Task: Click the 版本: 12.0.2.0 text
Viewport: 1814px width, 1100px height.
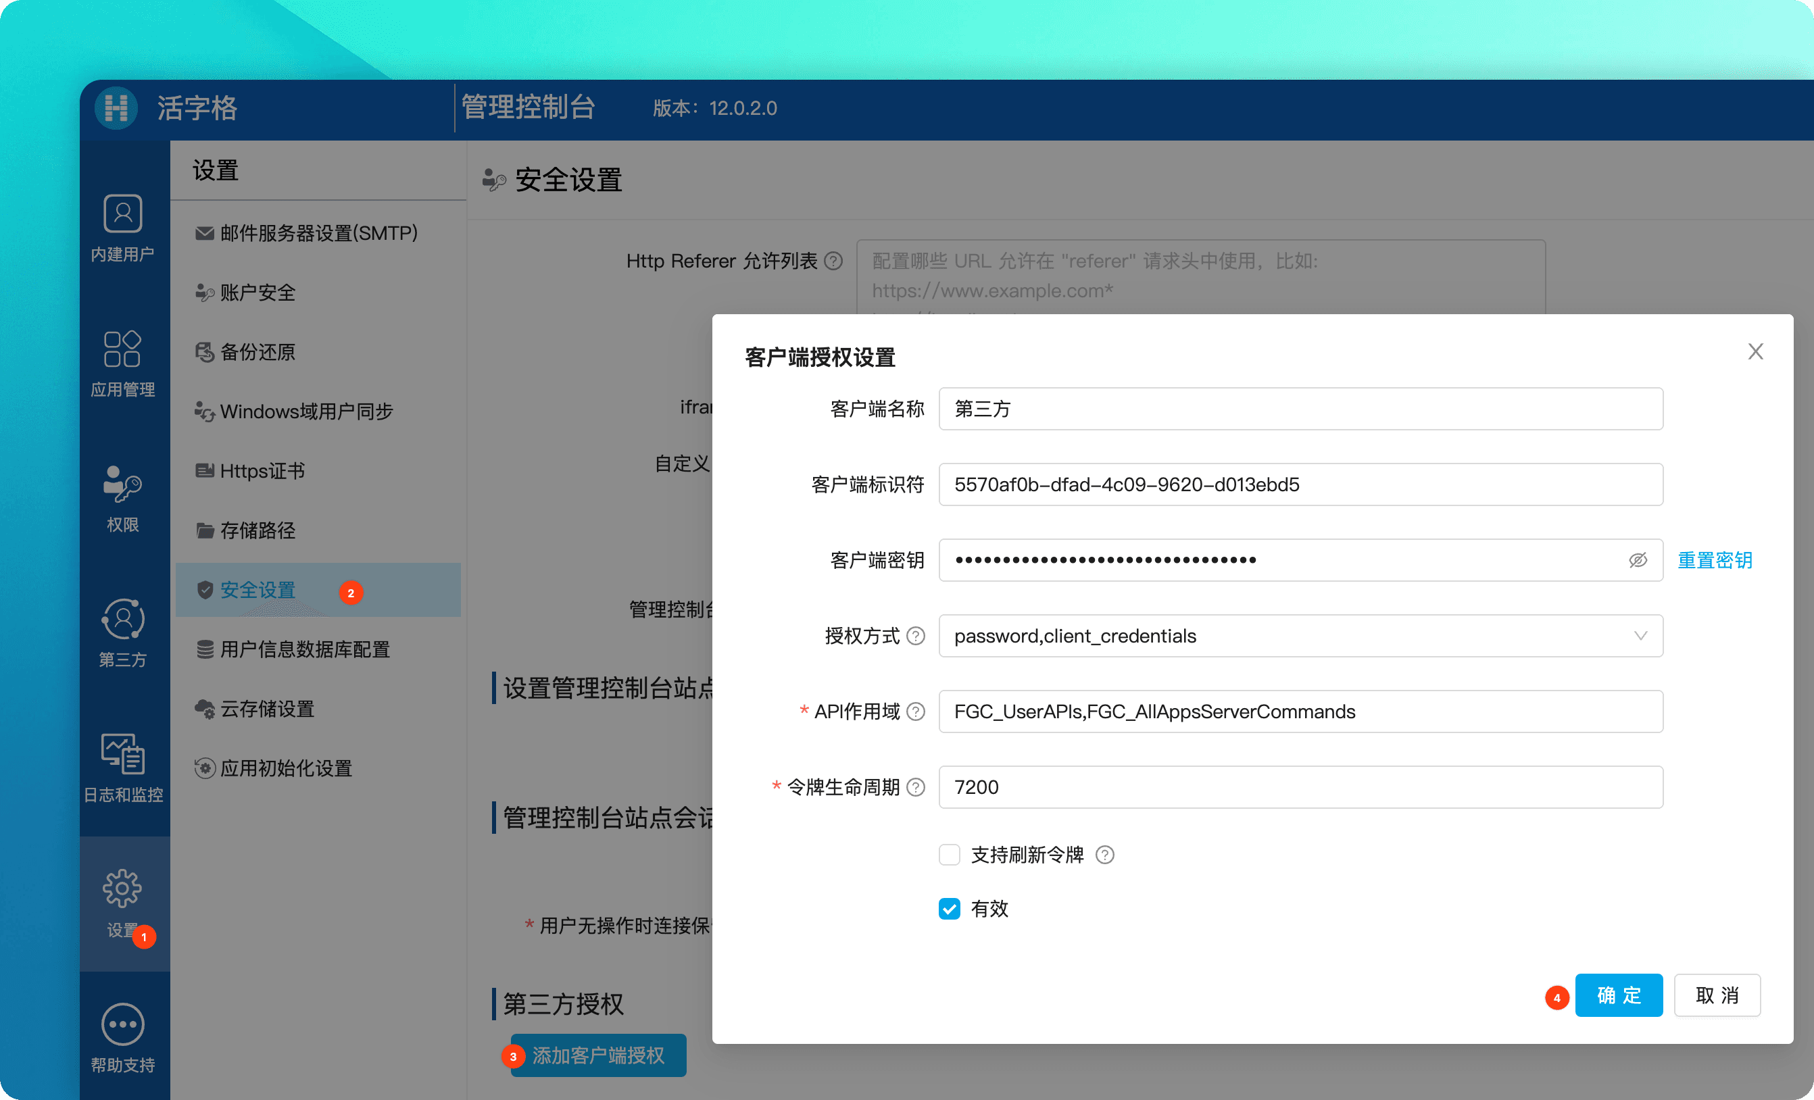Action: click(x=714, y=108)
